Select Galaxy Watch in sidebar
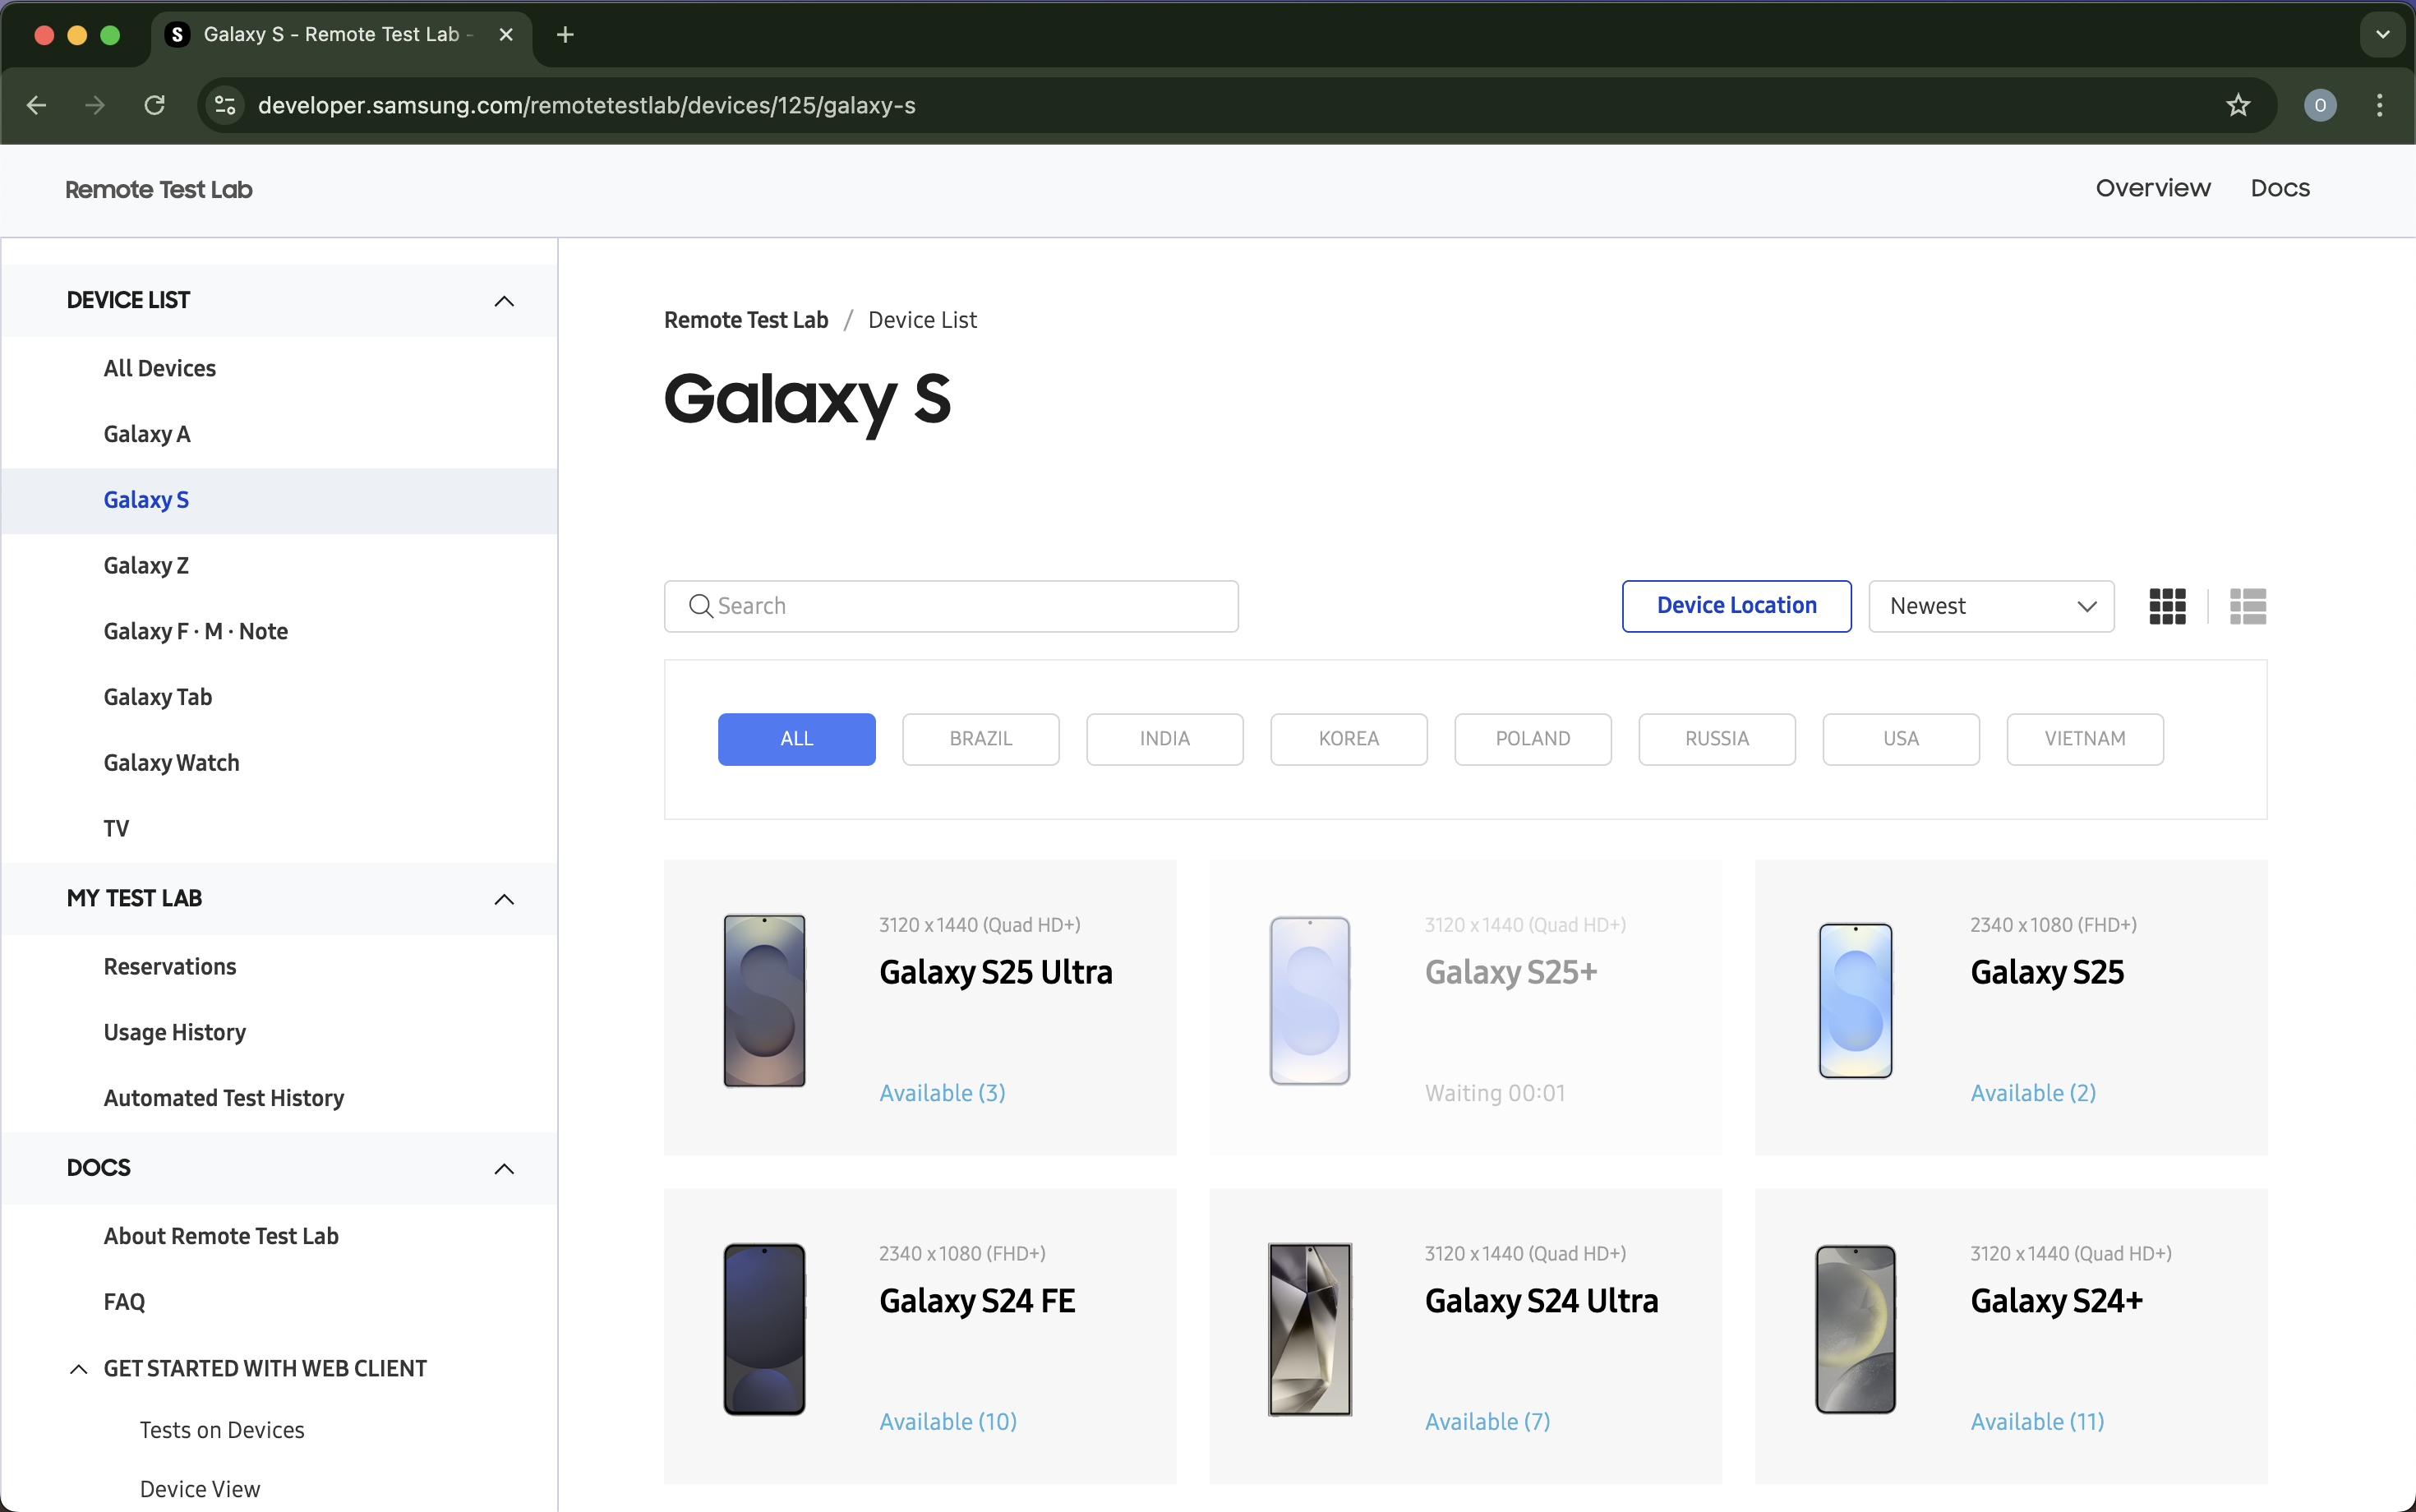2416x1512 pixels. point(171,763)
